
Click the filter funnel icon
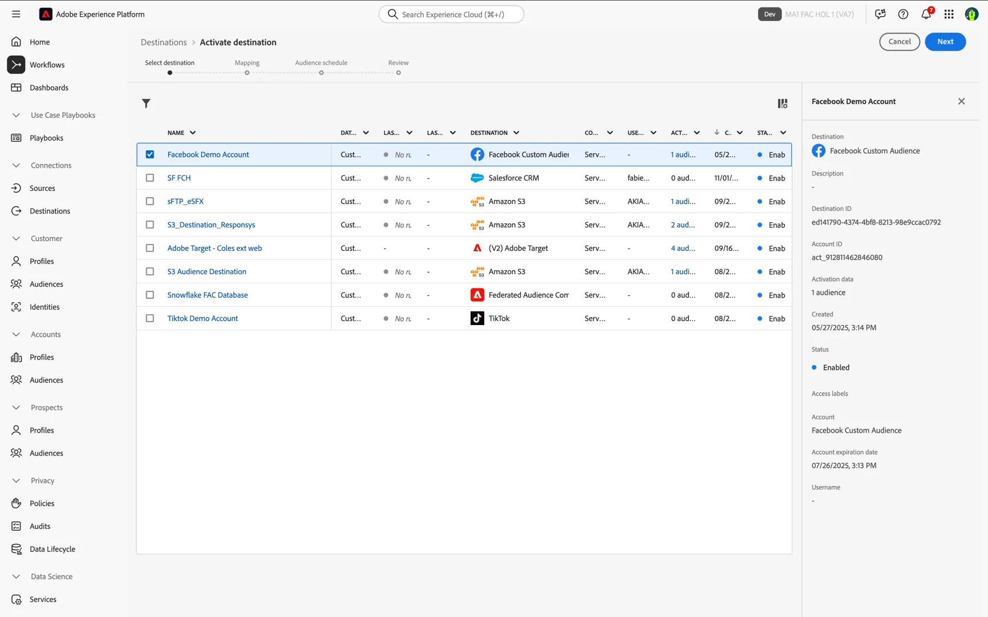click(146, 103)
